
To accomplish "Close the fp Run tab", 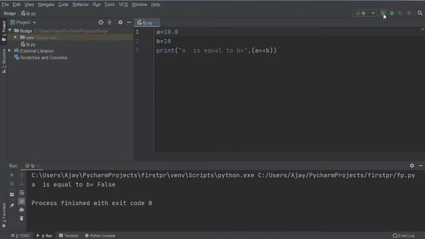I will tap(39, 166).
